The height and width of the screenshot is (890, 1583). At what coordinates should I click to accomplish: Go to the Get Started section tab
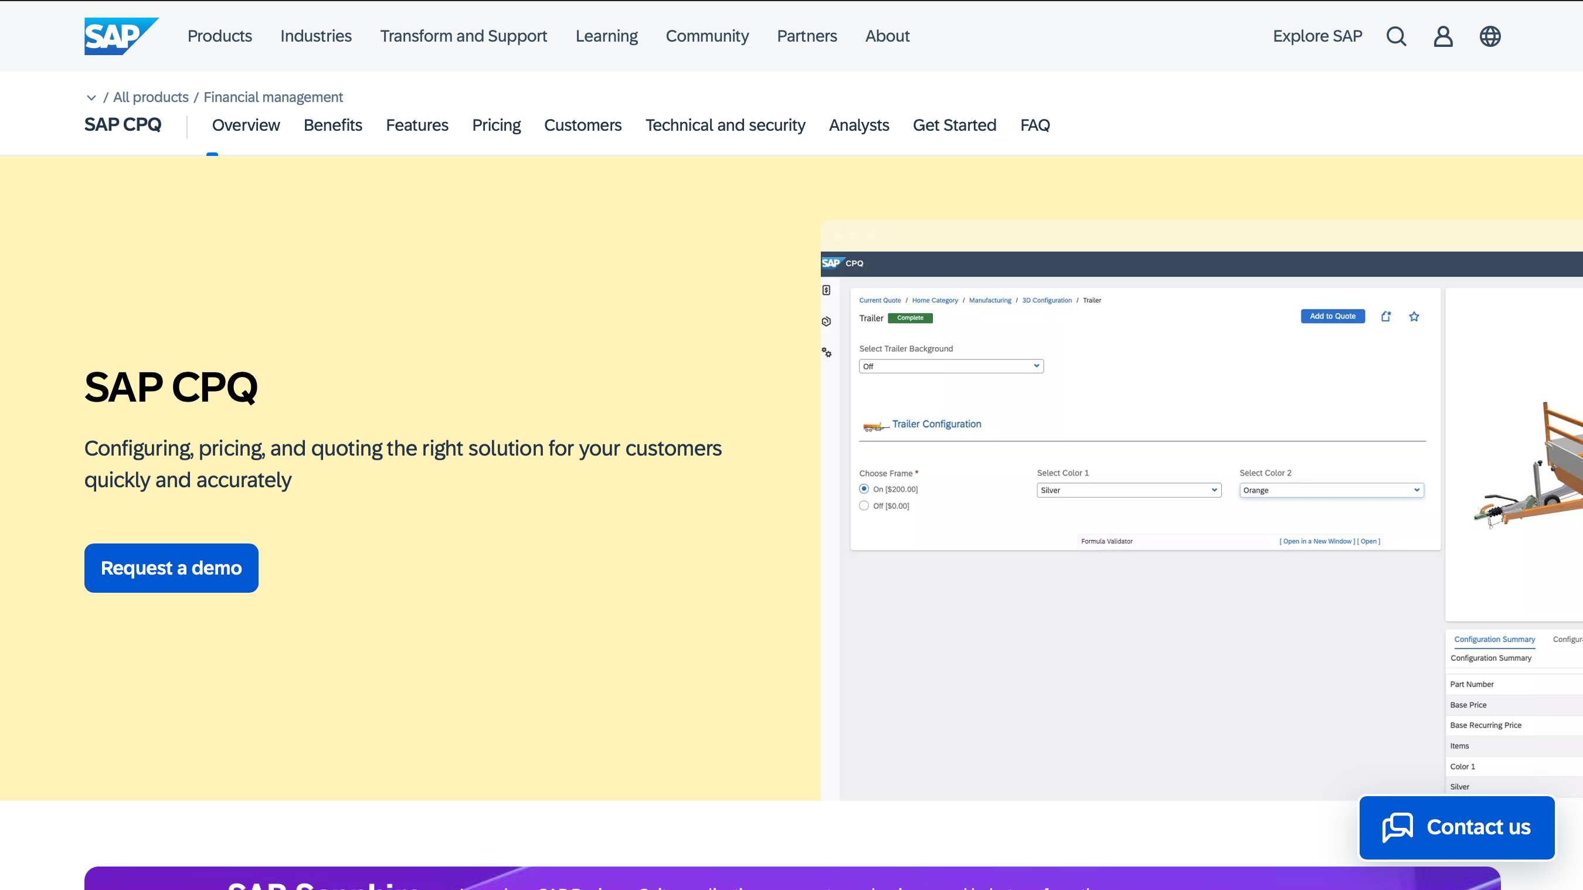[954, 125]
